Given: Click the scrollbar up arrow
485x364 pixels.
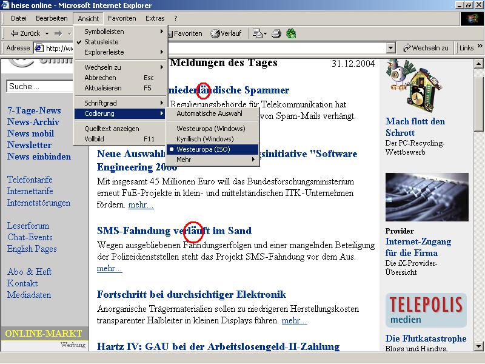Looking at the screenshot, I should point(478,64).
